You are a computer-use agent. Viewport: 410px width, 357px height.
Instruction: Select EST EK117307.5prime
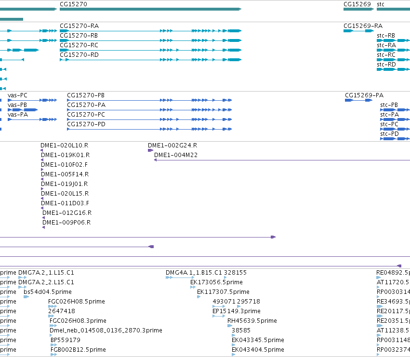pyautogui.click(x=198, y=297)
